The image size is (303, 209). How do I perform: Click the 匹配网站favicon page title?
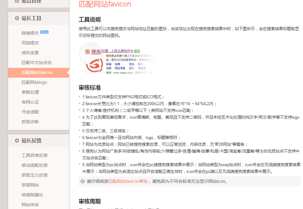click(x=105, y=4)
